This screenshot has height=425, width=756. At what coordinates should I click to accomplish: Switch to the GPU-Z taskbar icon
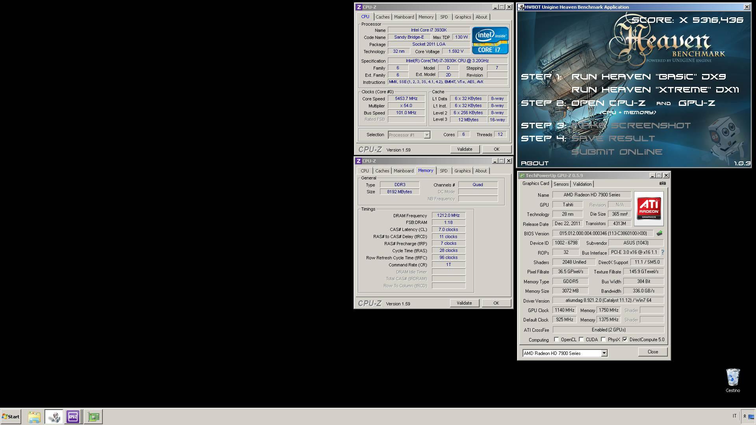pyautogui.click(x=94, y=417)
